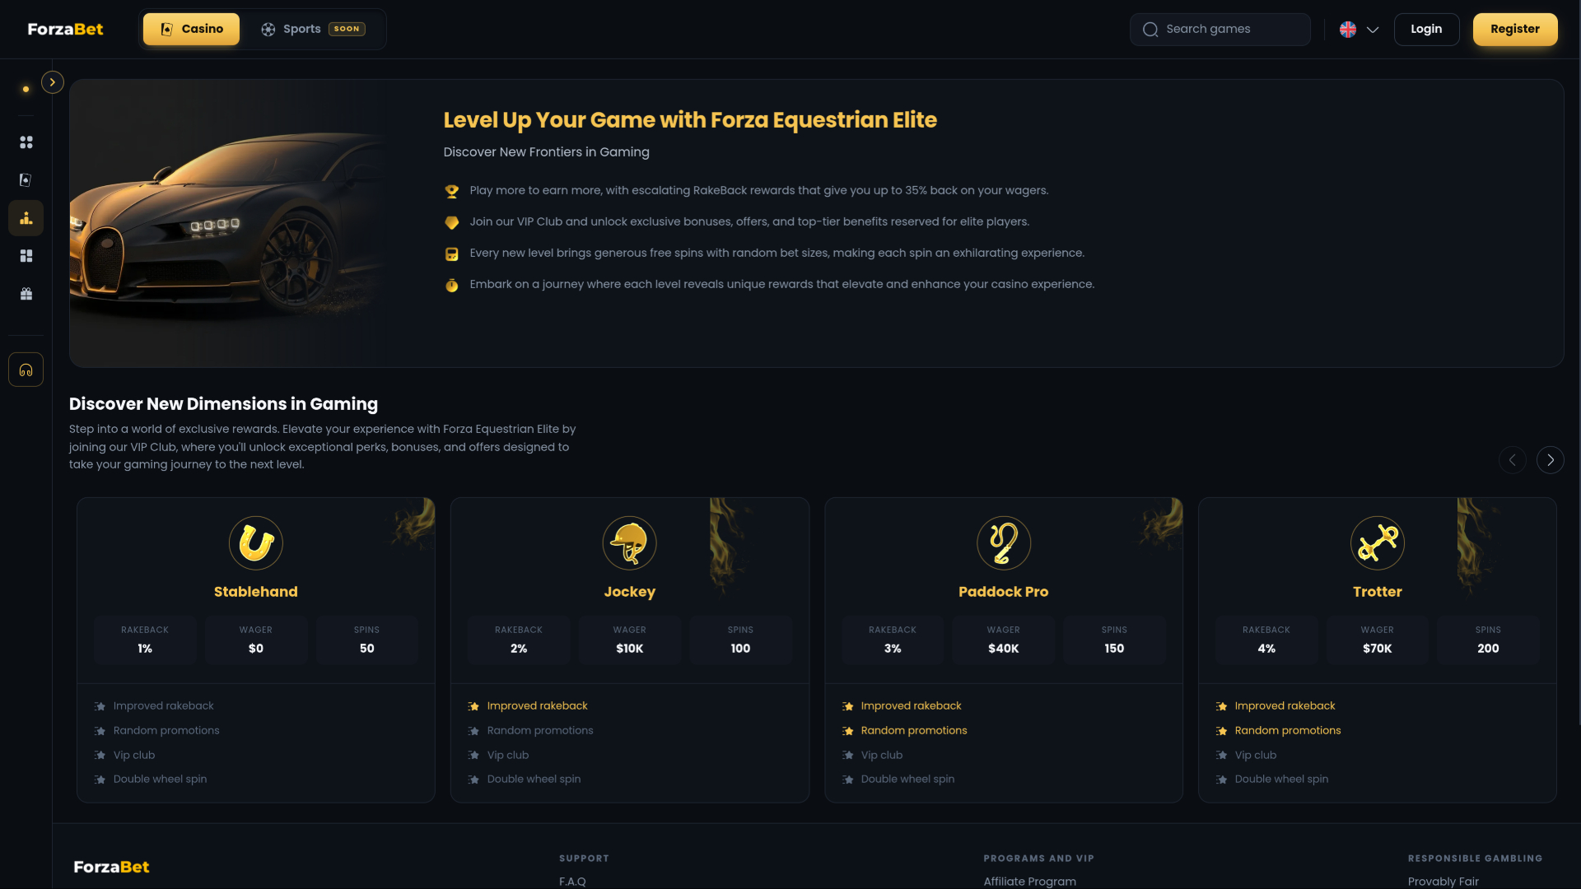
Task: Click the Trotter level badge icon
Action: coord(1378,543)
